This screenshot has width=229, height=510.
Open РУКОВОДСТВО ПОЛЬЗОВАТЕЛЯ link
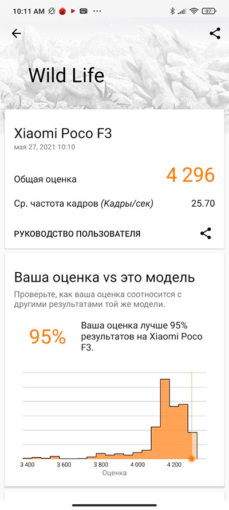pos(77,234)
